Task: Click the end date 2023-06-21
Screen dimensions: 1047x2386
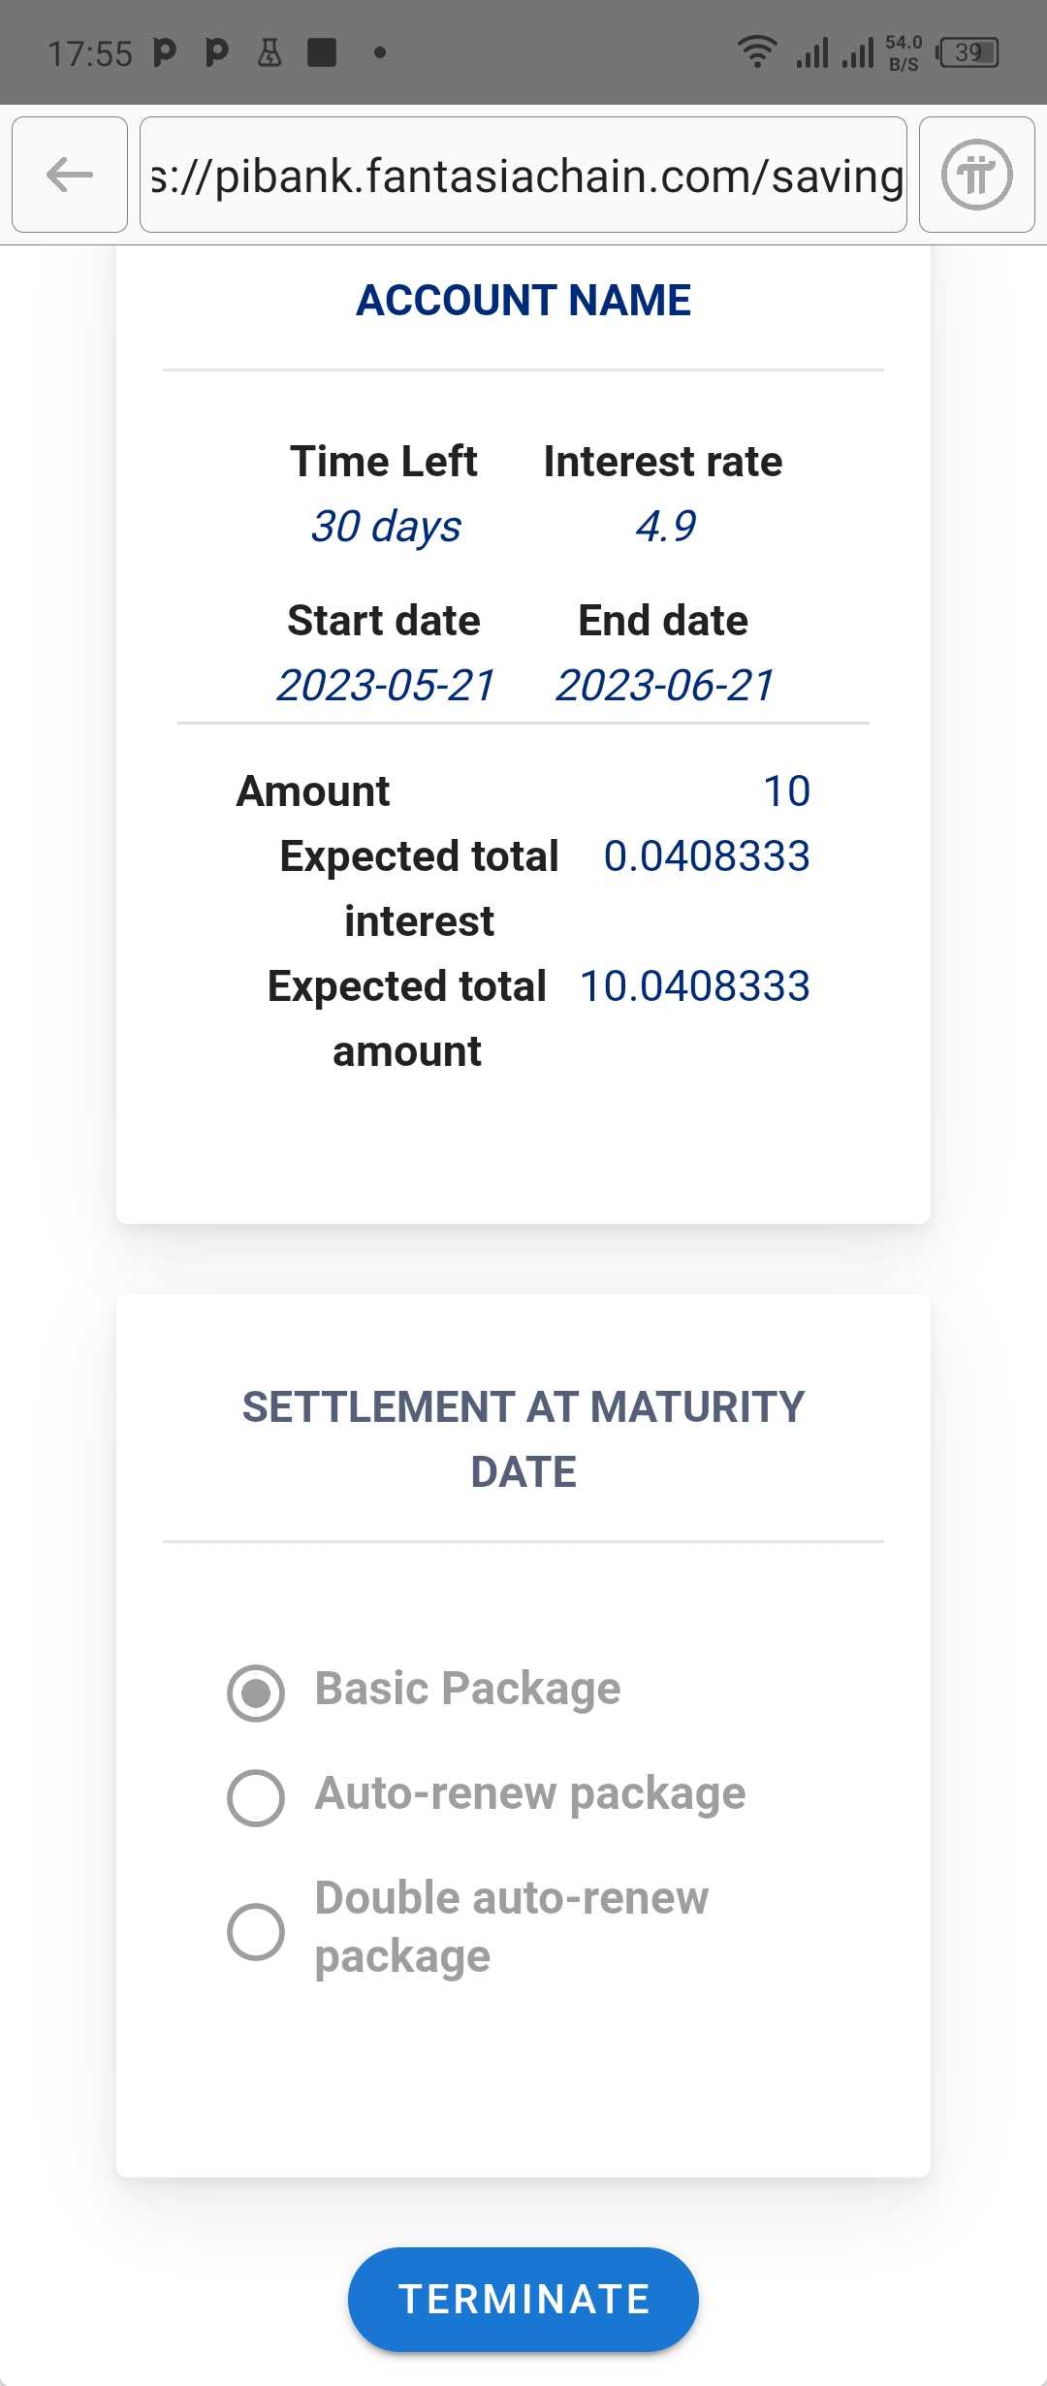Action: point(664,686)
